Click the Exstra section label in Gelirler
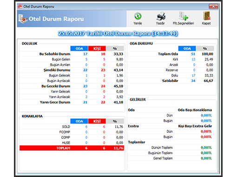The width and height of the screenshot is (237, 177). coord(133,126)
